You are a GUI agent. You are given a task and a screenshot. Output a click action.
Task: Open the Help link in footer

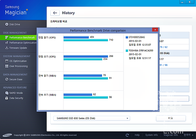(x=137, y=135)
